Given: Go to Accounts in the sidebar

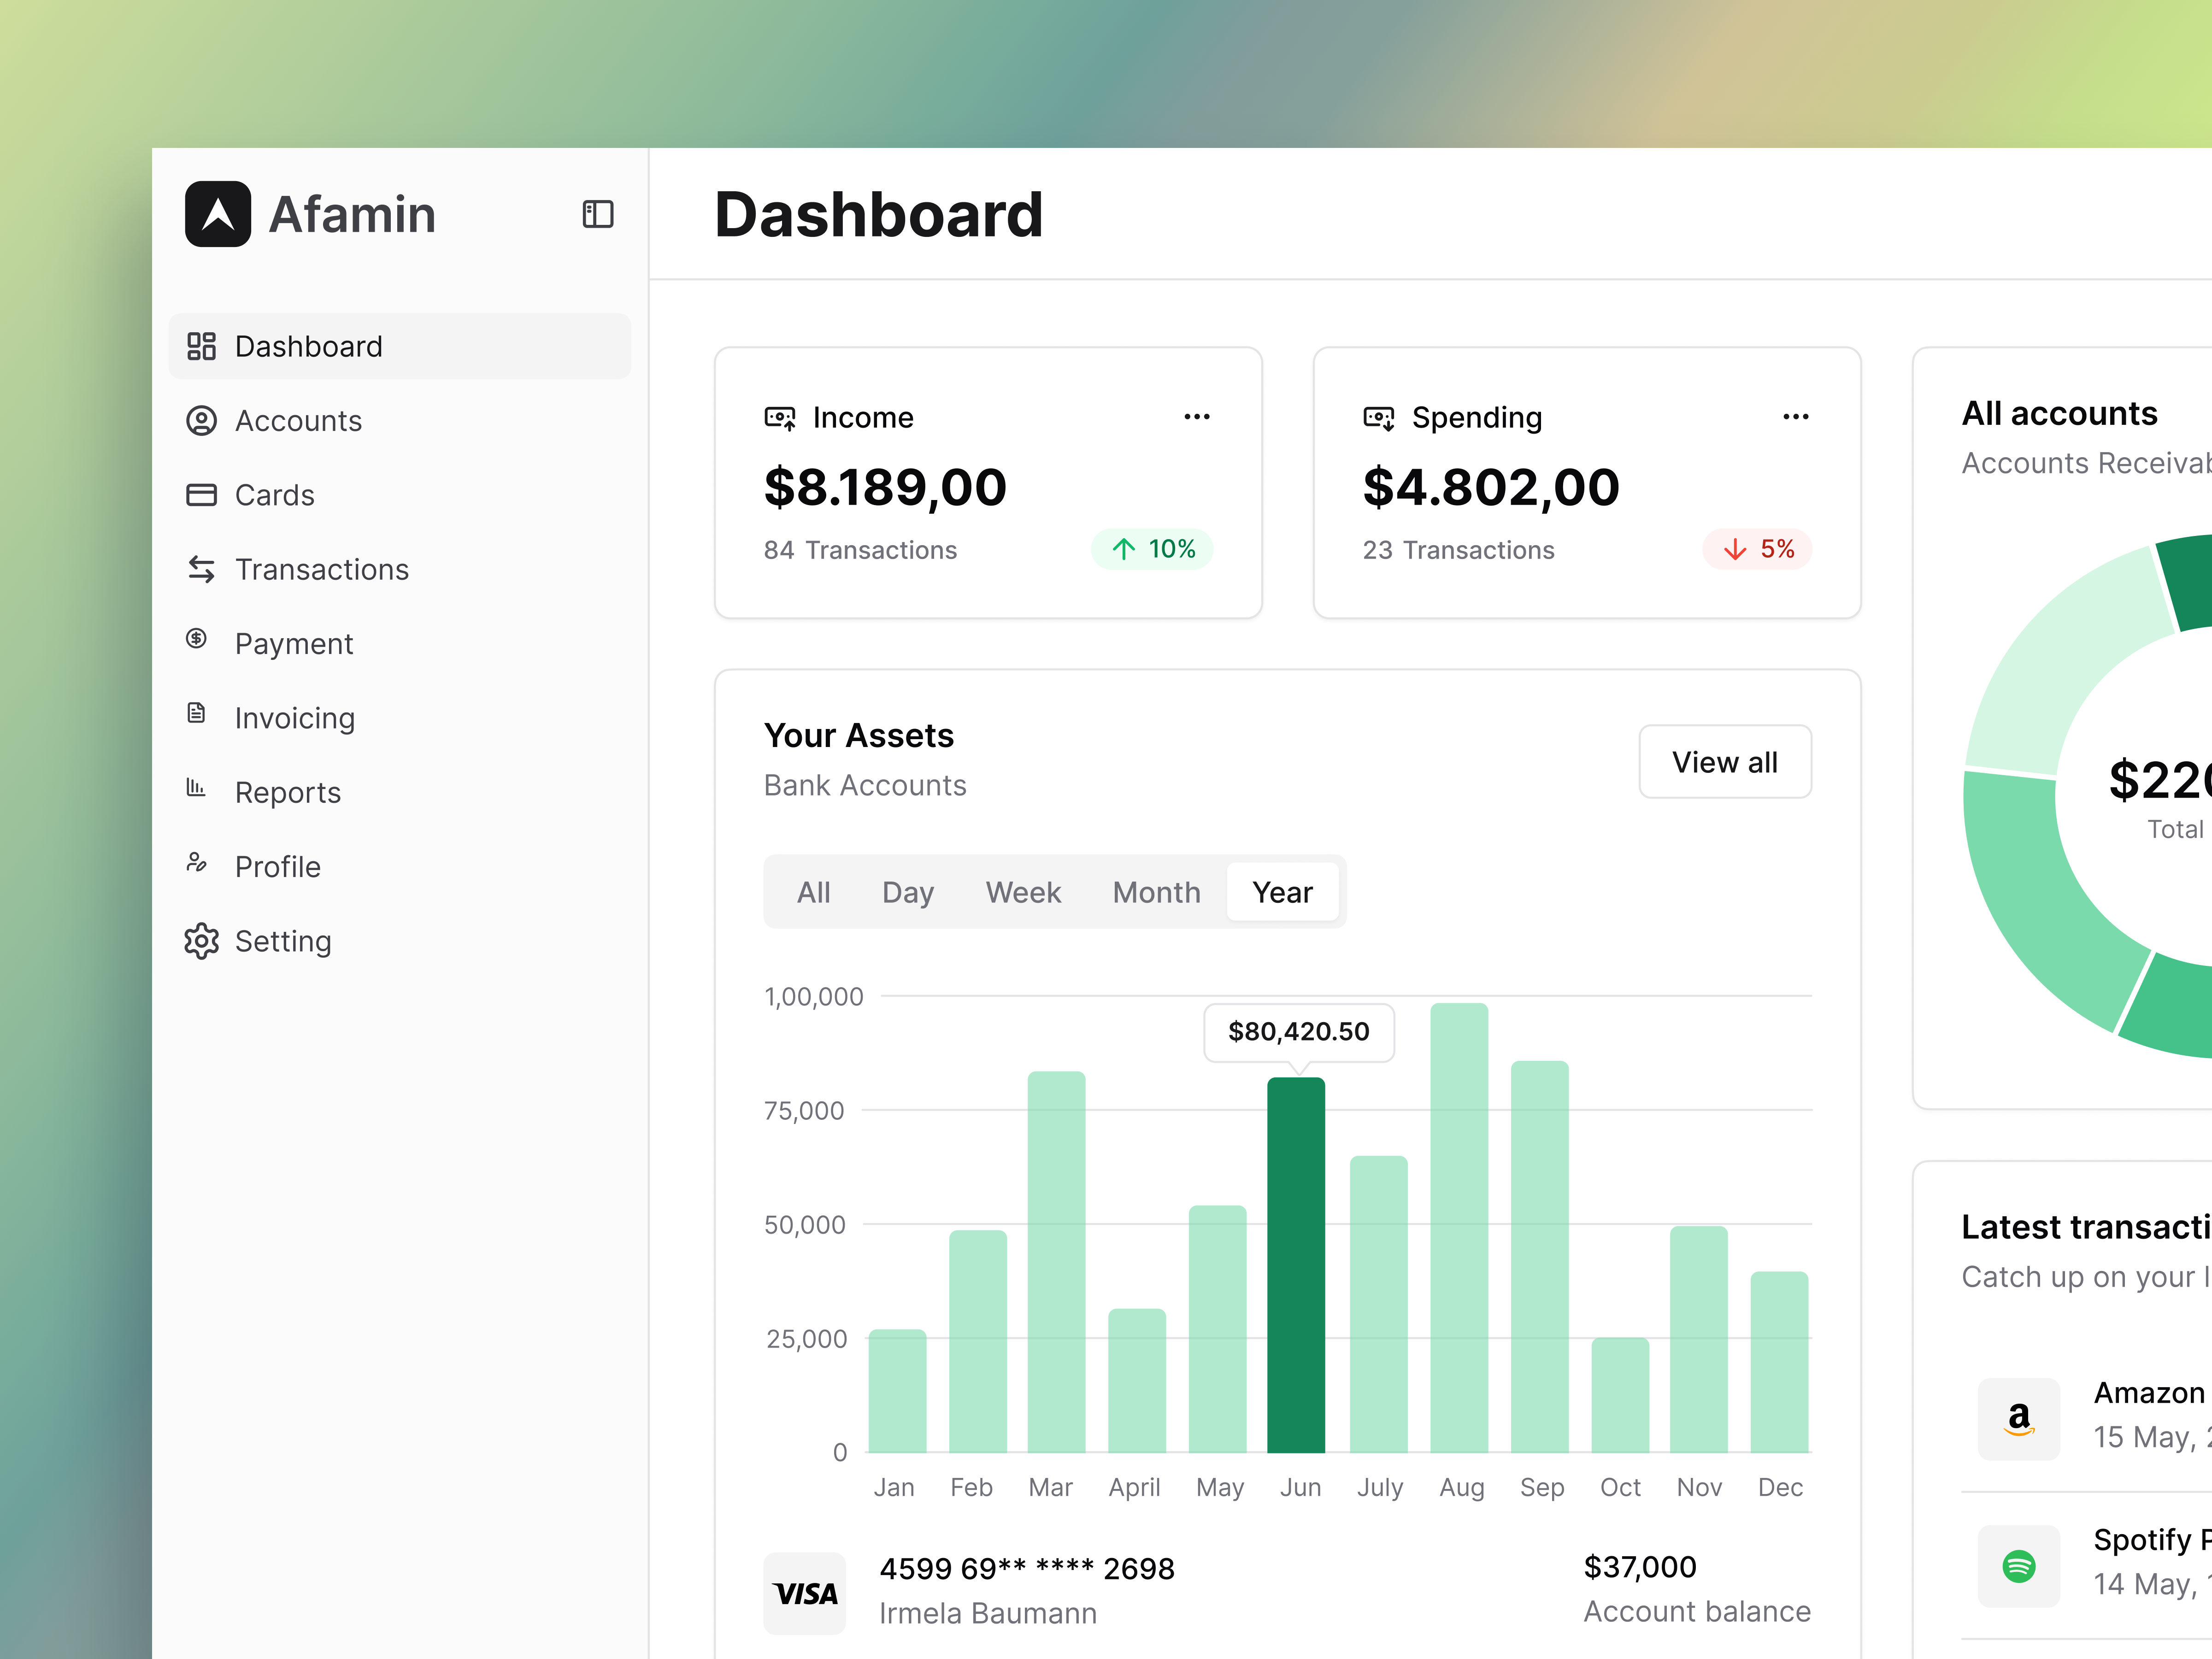Looking at the screenshot, I should [x=400, y=421].
